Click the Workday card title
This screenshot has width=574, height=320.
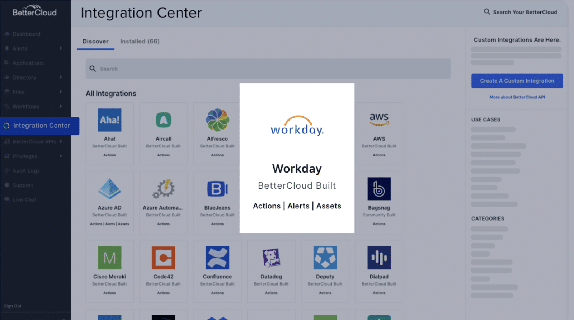[297, 169]
